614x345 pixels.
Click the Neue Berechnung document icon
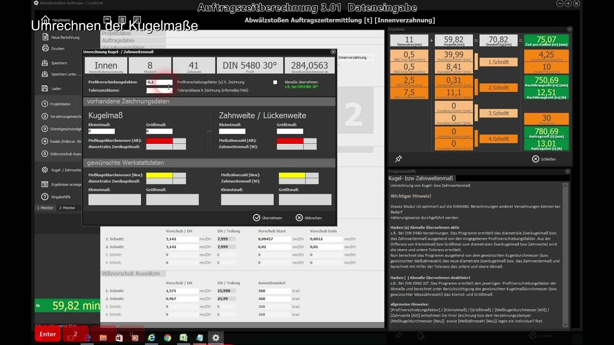click(x=45, y=37)
